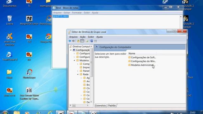
Task: Open Ajuda menu in Group Policy Editor
Action: (x=99, y=37)
